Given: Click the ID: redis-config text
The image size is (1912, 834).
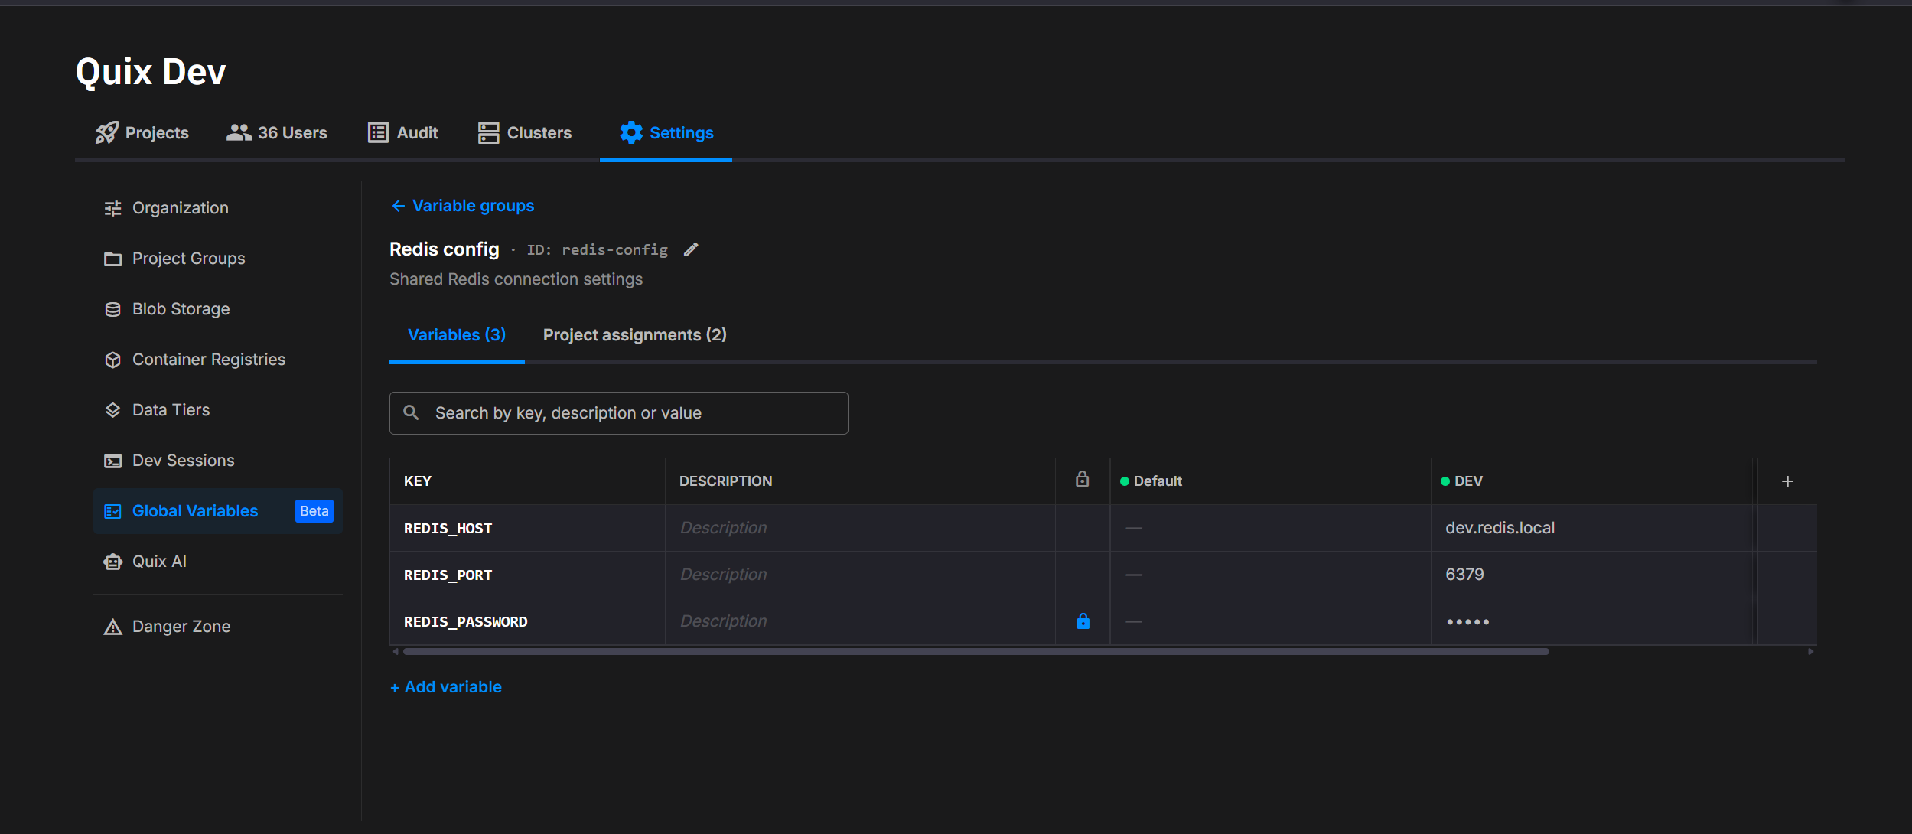Looking at the screenshot, I should pyautogui.click(x=597, y=250).
